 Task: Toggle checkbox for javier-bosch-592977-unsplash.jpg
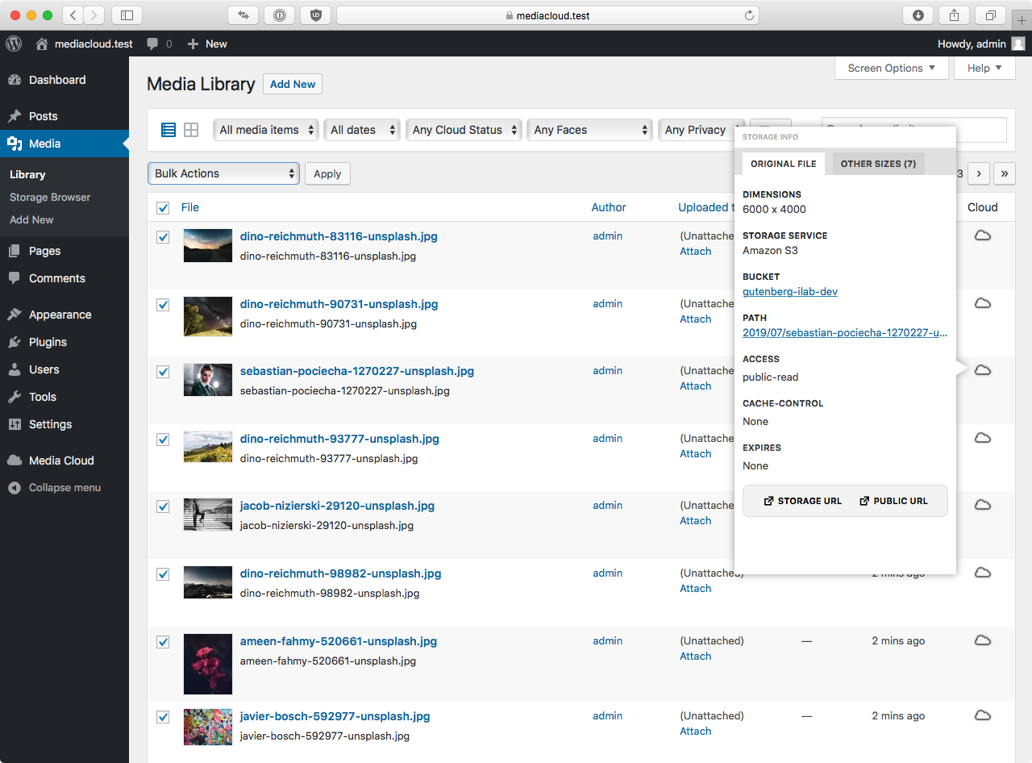163,717
